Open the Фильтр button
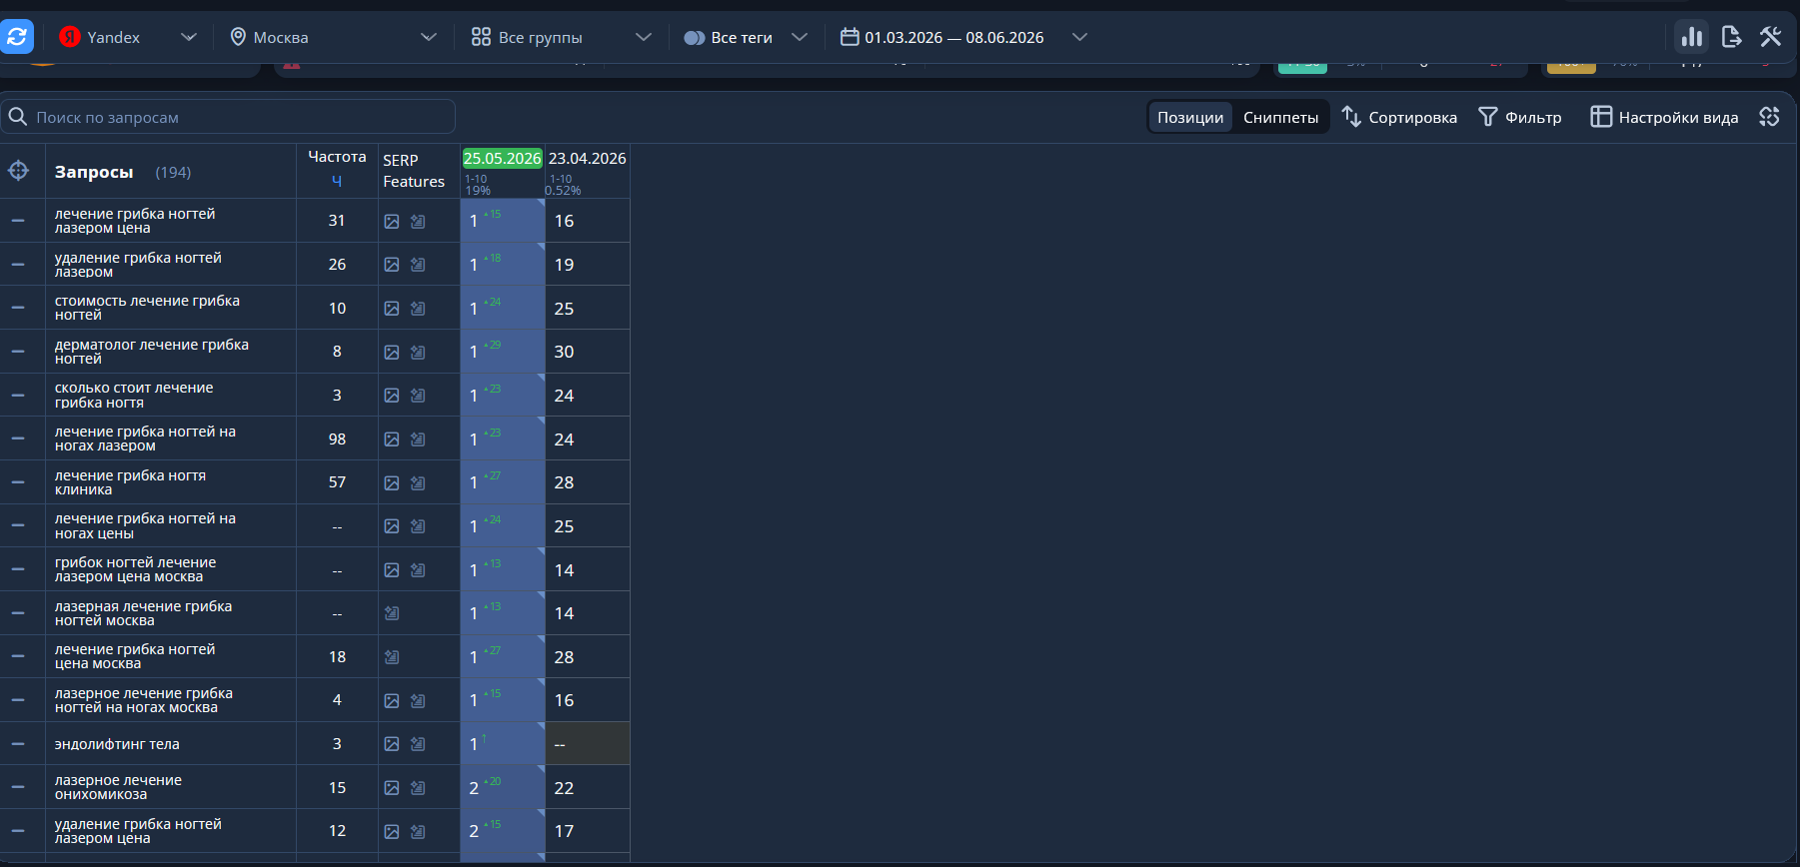1800x867 pixels. coord(1520,117)
